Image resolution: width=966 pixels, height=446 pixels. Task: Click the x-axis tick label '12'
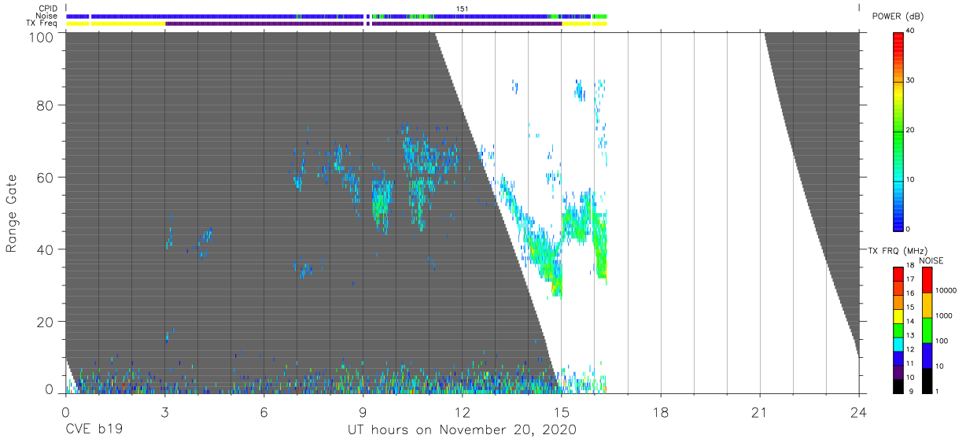click(462, 411)
